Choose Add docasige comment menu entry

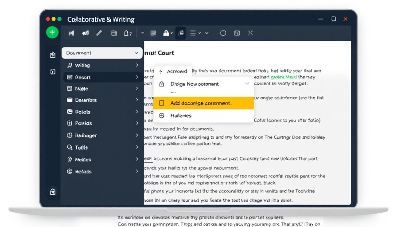[x=203, y=103]
